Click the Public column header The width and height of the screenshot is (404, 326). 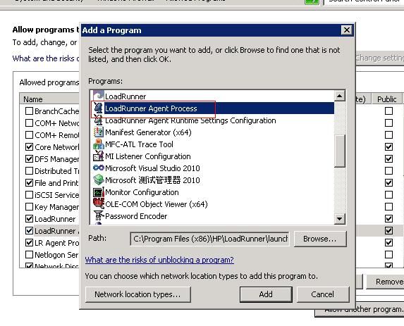(387, 99)
